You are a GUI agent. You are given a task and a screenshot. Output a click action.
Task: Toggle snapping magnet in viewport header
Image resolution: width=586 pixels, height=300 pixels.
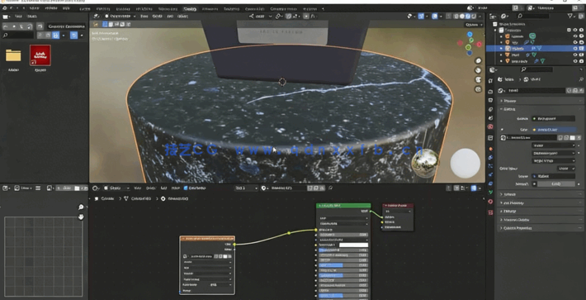(x=289, y=16)
